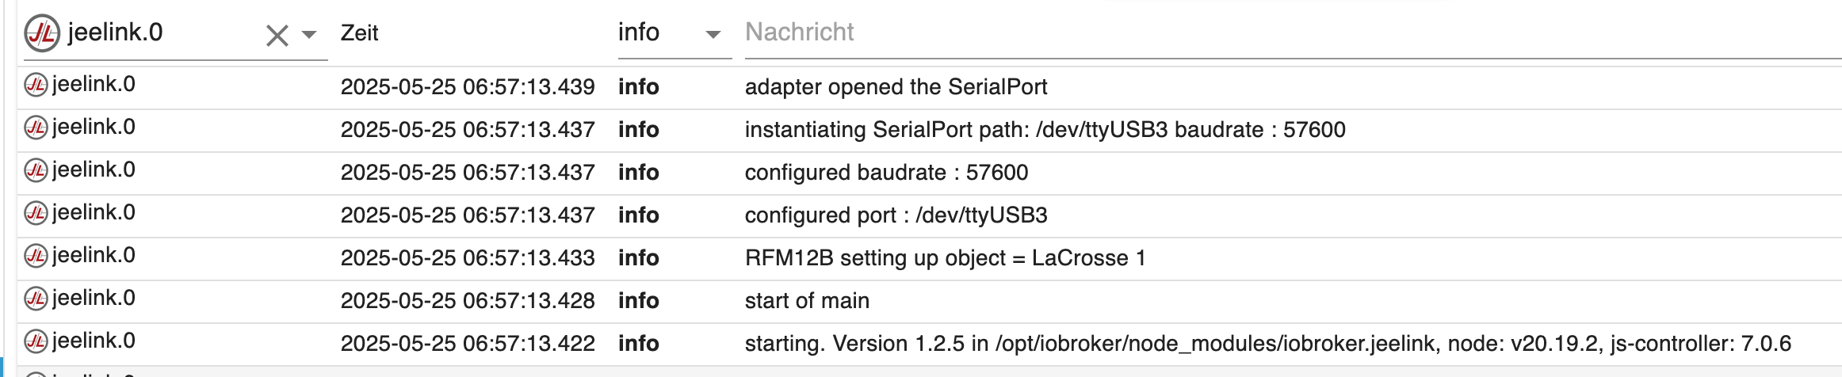The image size is (1842, 377).
Task: Click jeelink icon in 'RFM12B setting up' row
Action: tap(36, 256)
